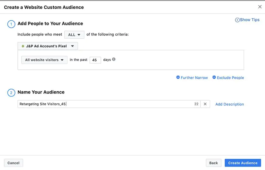Go Back to the previous step
Image resolution: width=265 pixels, height=170 pixels.
point(214,163)
